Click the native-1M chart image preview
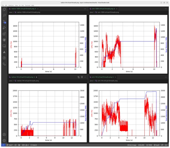 point(47,113)
